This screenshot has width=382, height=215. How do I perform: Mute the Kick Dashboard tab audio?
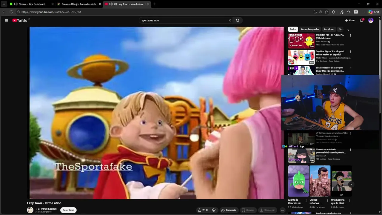point(16,4)
